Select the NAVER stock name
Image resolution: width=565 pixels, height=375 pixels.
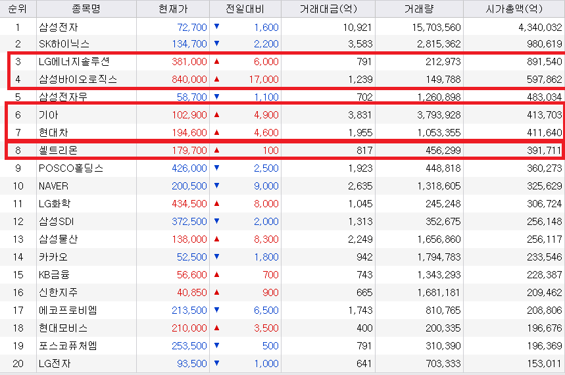[x=53, y=186]
